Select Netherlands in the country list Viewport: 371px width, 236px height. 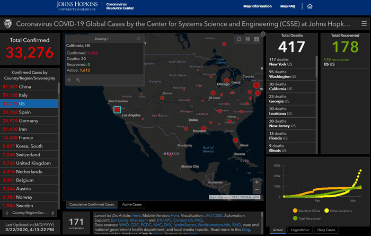[29, 172]
